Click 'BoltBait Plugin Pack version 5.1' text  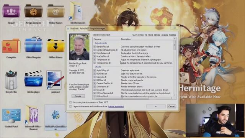click(78, 65)
